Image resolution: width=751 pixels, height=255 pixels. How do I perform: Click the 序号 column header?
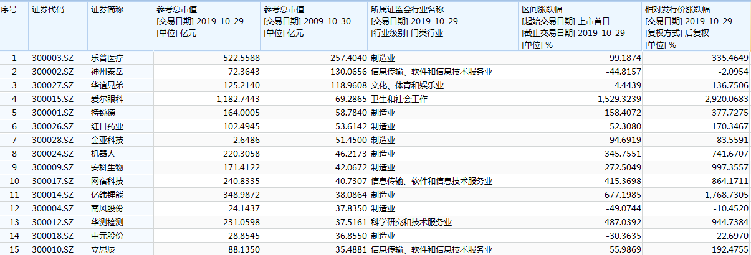tap(14, 11)
